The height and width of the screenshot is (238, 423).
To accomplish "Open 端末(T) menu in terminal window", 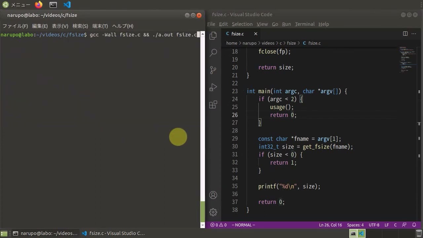I will click(100, 26).
